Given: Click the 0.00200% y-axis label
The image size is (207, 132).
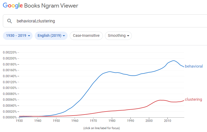Looking at the screenshot, I should pos(10,58).
